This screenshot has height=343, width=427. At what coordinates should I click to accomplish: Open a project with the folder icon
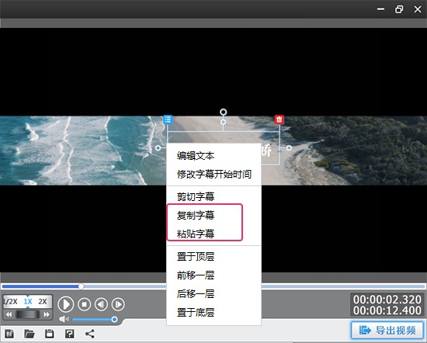[30, 334]
